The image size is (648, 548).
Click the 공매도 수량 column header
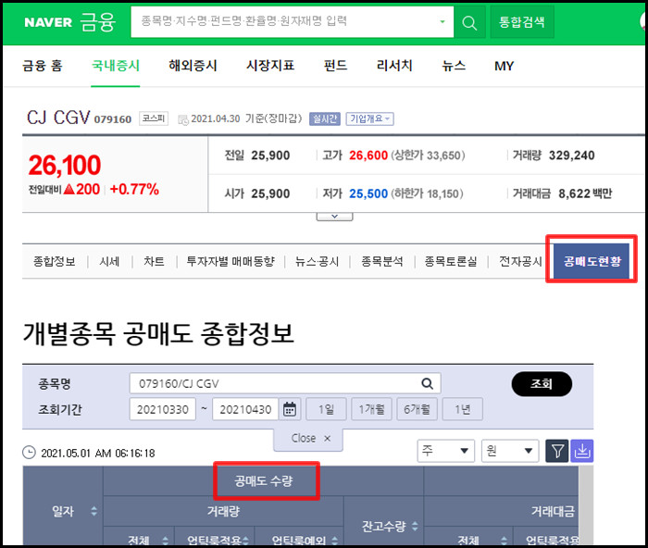[x=264, y=480]
